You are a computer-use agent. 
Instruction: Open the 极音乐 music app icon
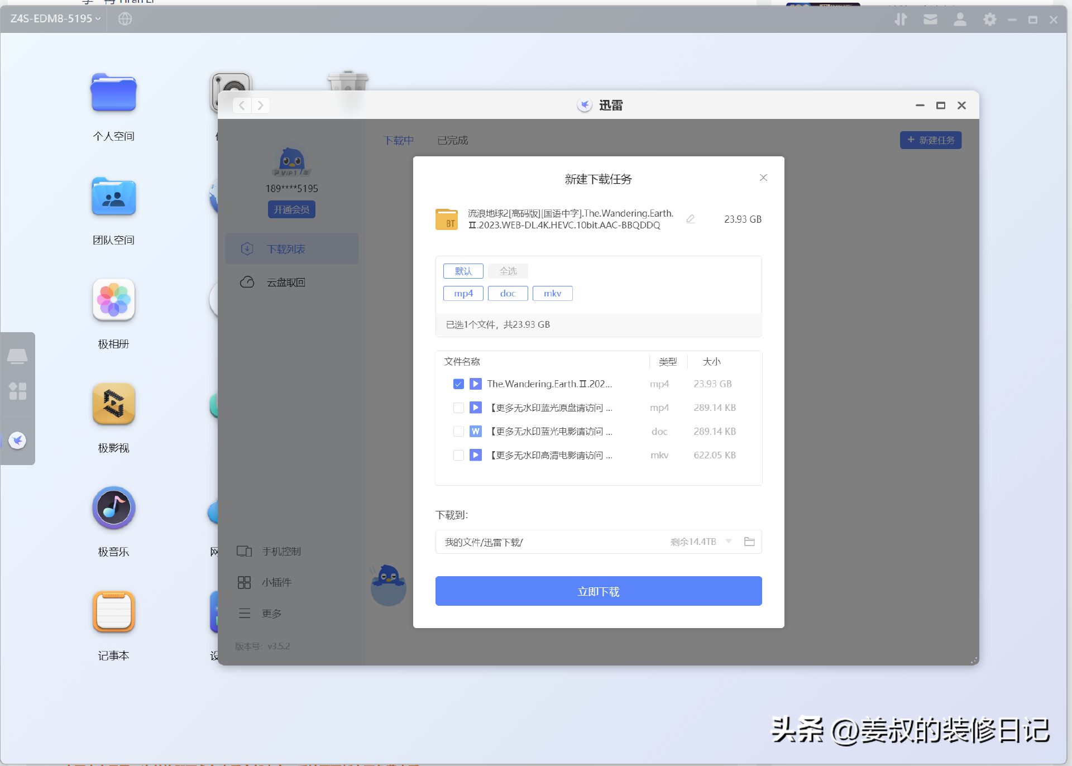114,508
